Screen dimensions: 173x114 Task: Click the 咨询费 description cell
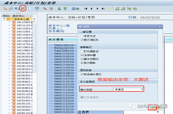[83, 112]
